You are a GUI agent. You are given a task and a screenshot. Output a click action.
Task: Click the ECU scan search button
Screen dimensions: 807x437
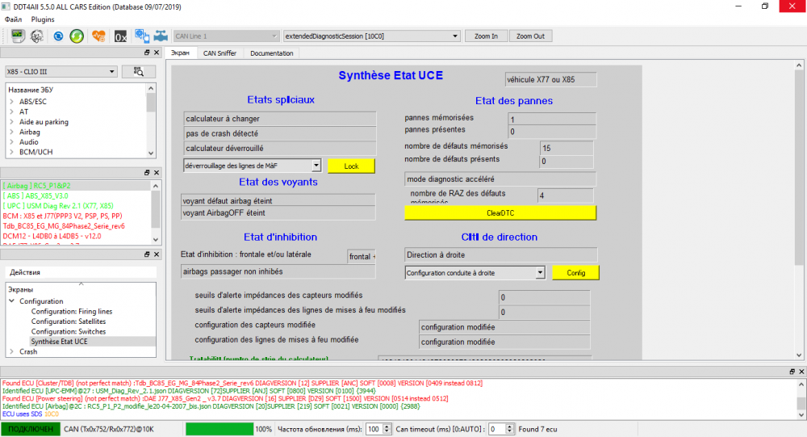[139, 72]
